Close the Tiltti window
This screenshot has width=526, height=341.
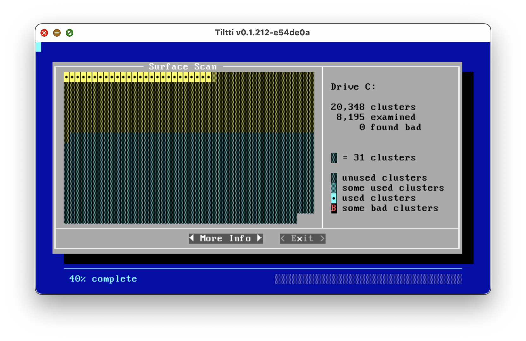click(x=44, y=33)
